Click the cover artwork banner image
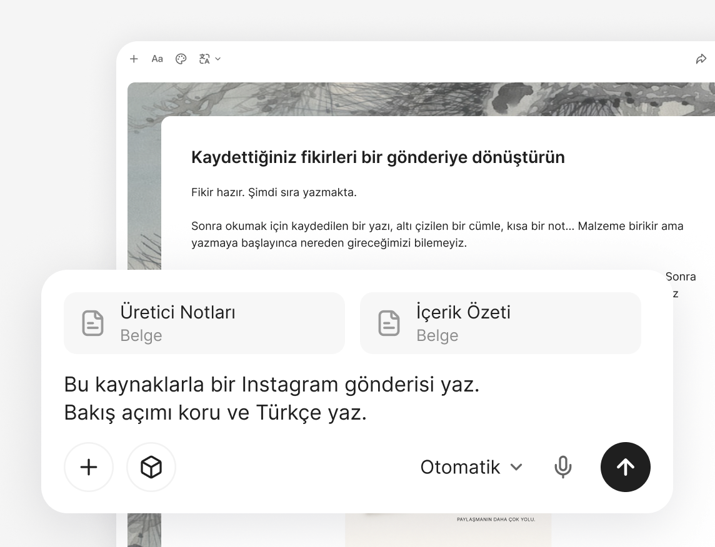The height and width of the screenshot is (547, 715). [x=421, y=99]
